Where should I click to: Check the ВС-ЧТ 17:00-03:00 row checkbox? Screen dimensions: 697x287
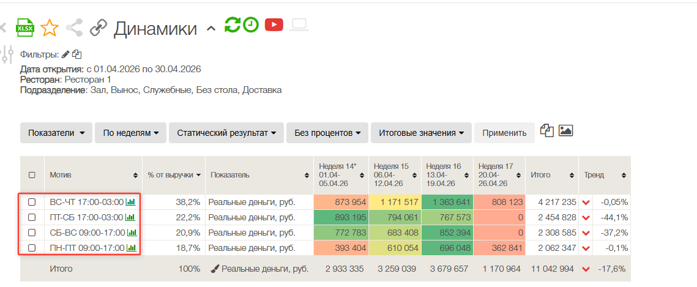(32, 202)
